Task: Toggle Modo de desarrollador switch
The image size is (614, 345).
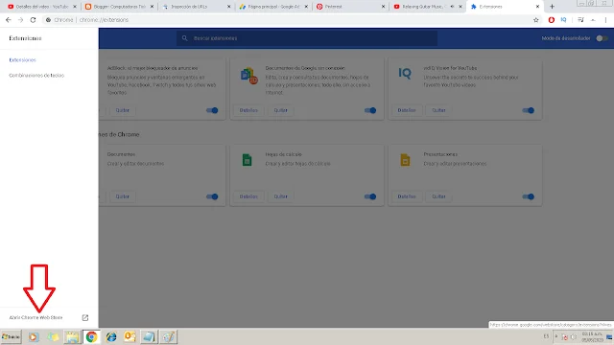Action: click(x=602, y=38)
